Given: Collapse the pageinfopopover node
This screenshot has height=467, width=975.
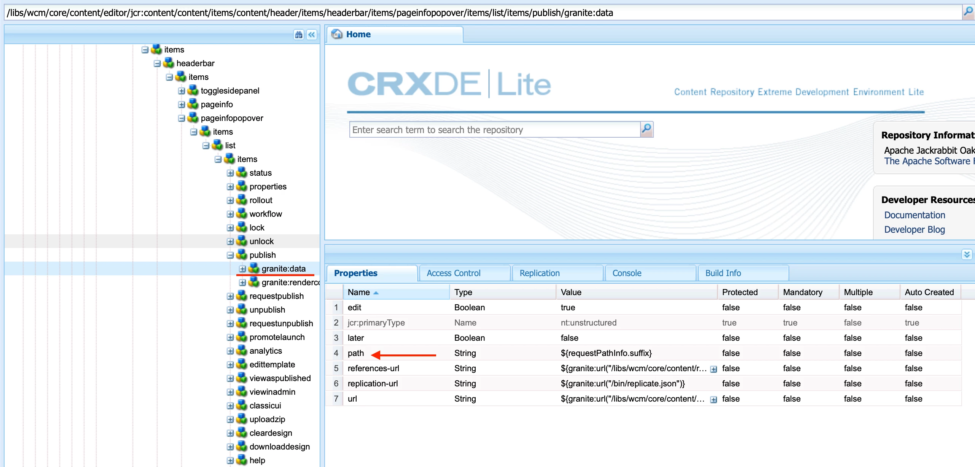Looking at the screenshot, I should click(182, 118).
